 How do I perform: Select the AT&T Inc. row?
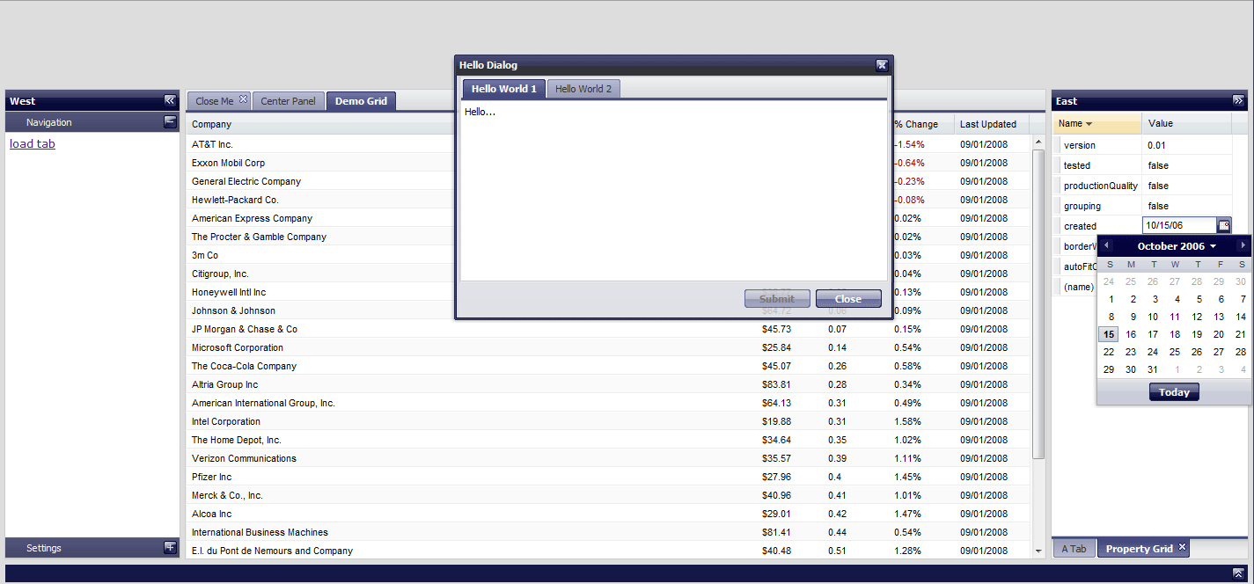[607, 144]
